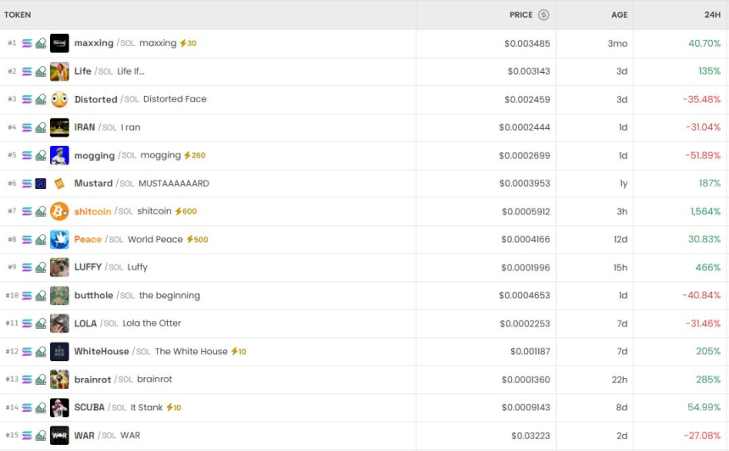Click the -40.84% change for butthole

[x=701, y=296]
